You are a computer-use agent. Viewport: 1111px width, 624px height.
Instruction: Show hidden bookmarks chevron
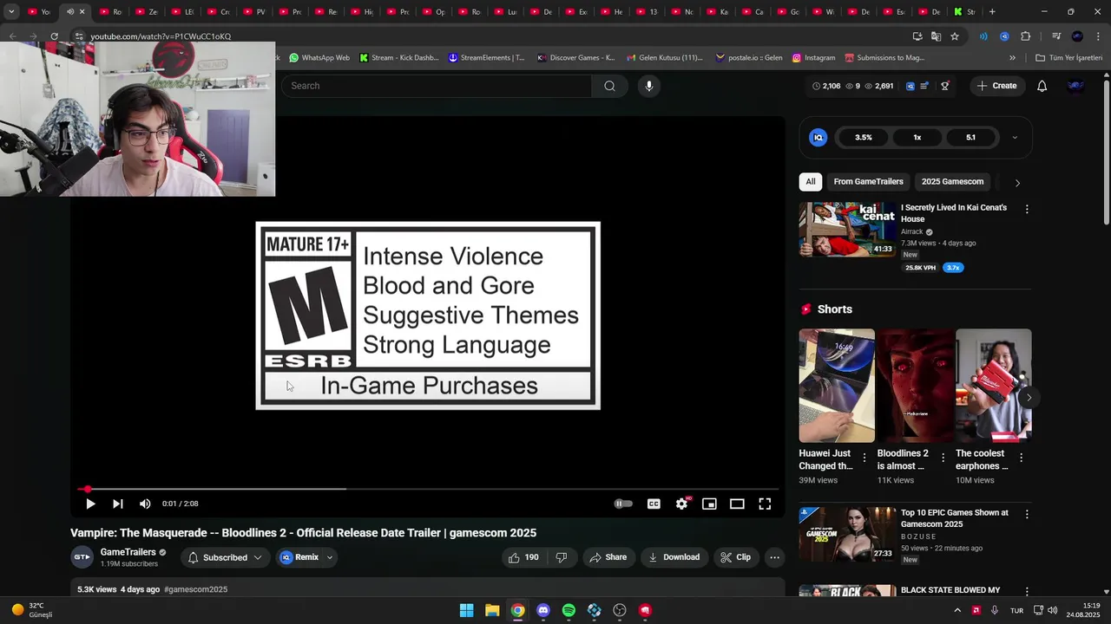(x=1012, y=58)
